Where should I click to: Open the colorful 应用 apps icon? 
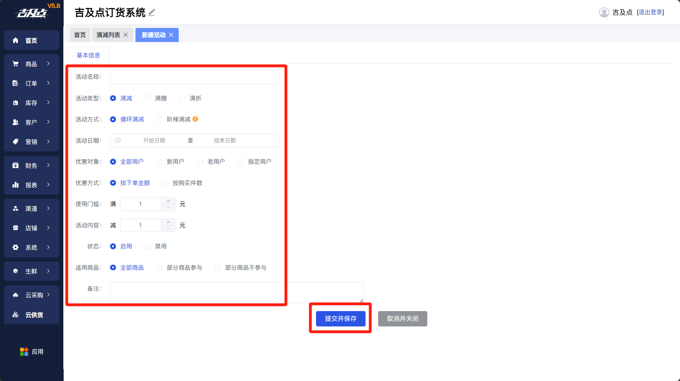pos(24,352)
